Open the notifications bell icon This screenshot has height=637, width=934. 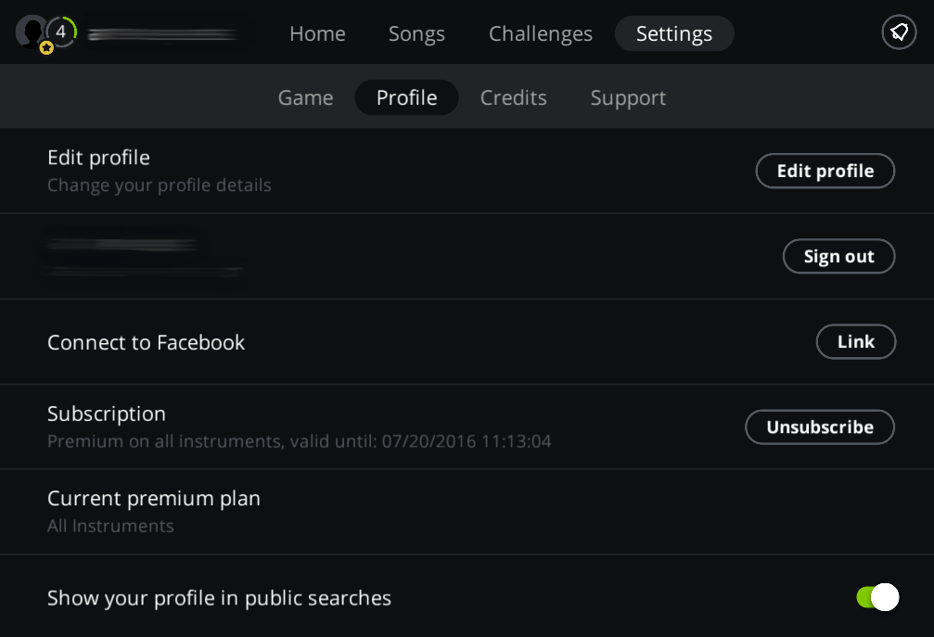(899, 32)
